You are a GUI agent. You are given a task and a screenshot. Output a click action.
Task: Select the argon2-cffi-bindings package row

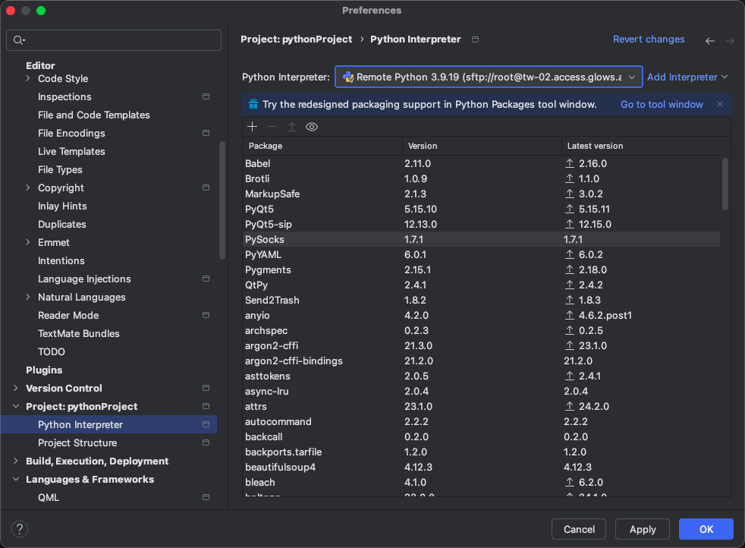[x=481, y=361]
